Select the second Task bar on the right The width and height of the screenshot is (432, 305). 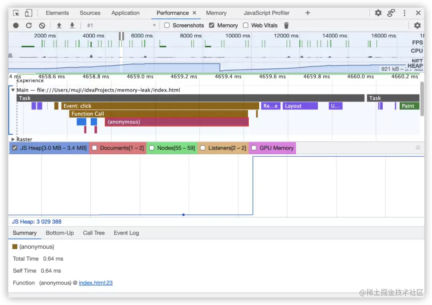coord(393,98)
